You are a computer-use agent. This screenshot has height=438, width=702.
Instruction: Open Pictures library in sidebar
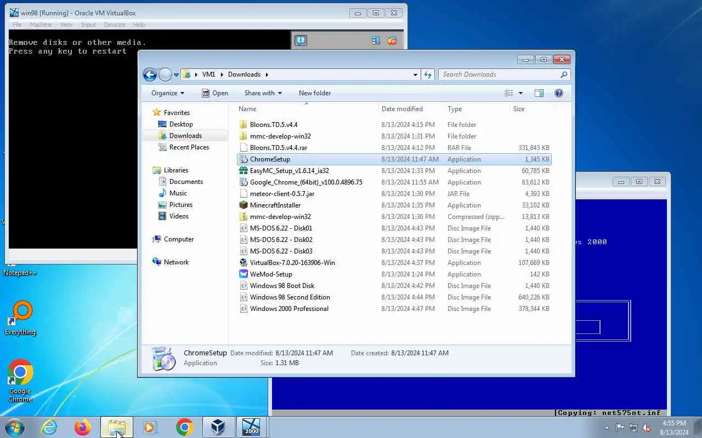click(x=181, y=205)
